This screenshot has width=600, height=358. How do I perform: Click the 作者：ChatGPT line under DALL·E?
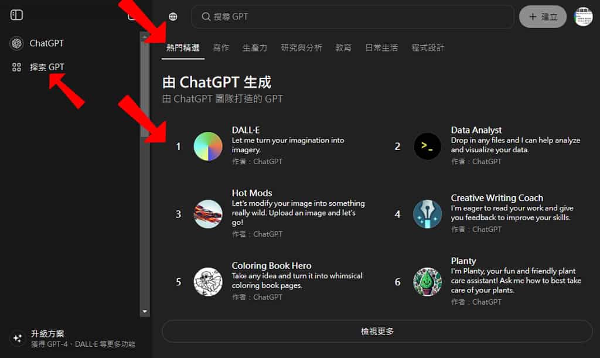pyautogui.click(x=257, y=162)
